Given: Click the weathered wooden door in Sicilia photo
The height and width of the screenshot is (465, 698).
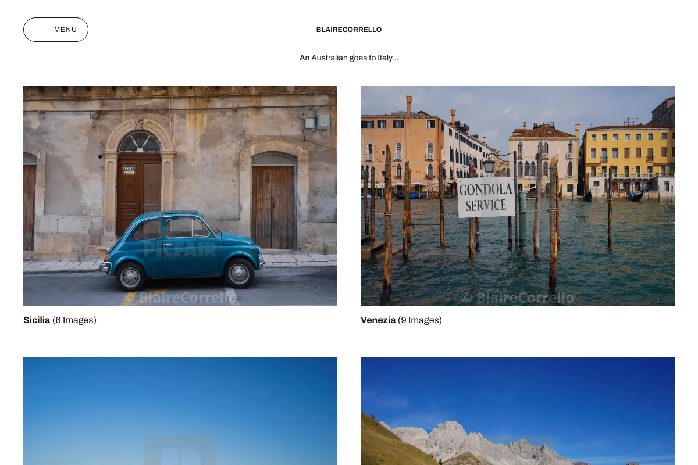Looking at the screenshot, I should tap(273, 207).
